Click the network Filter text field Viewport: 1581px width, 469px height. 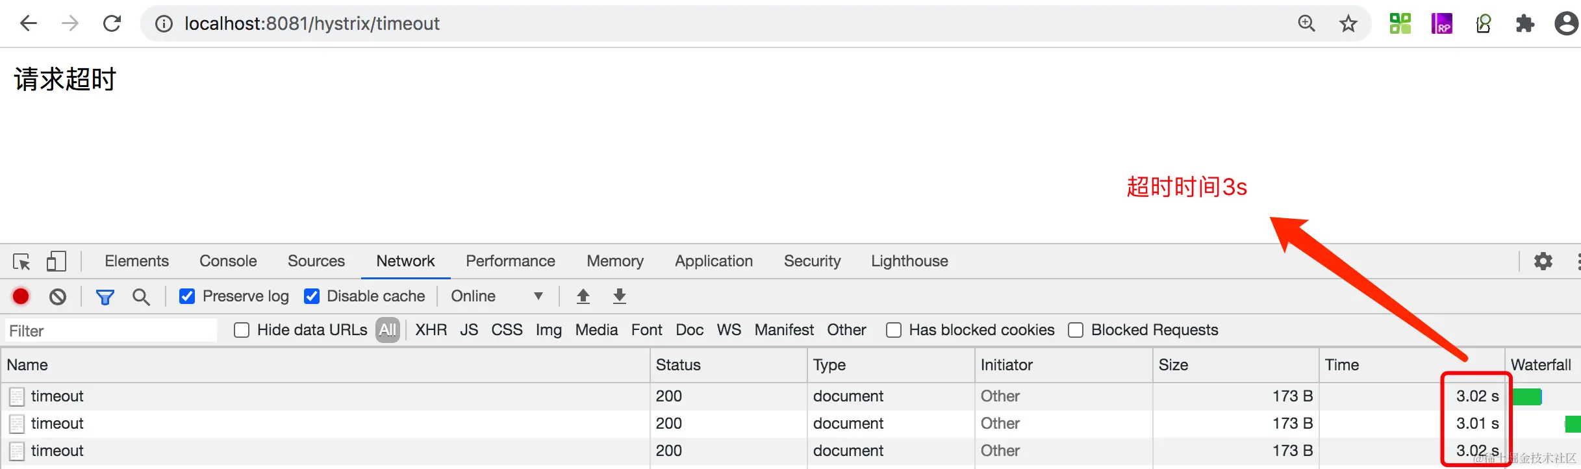(110, 331)
